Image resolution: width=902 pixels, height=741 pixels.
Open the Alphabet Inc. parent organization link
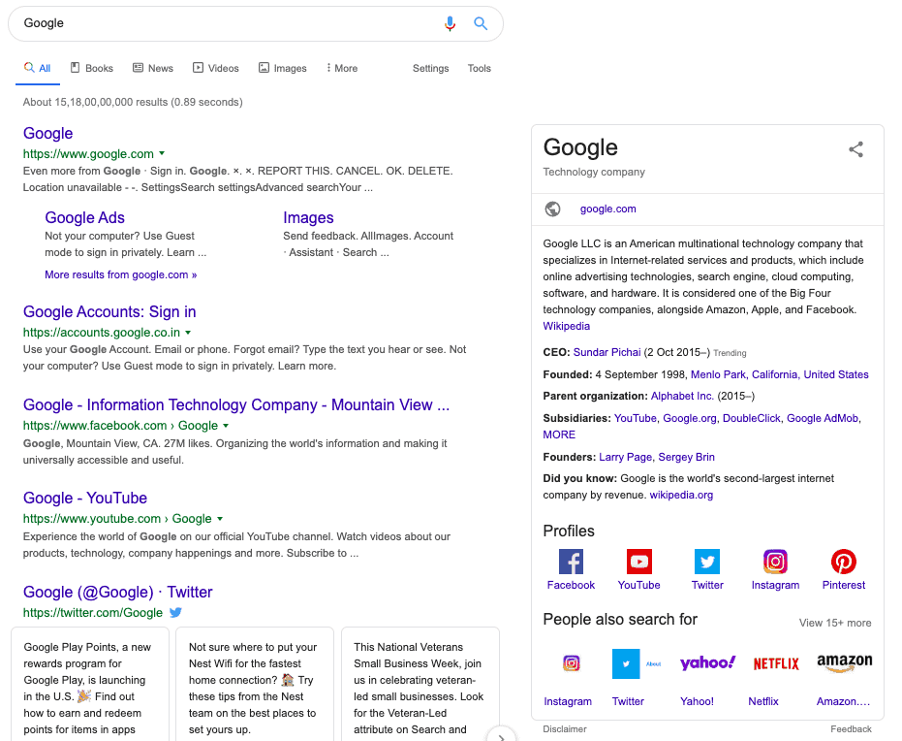(682, 396)
